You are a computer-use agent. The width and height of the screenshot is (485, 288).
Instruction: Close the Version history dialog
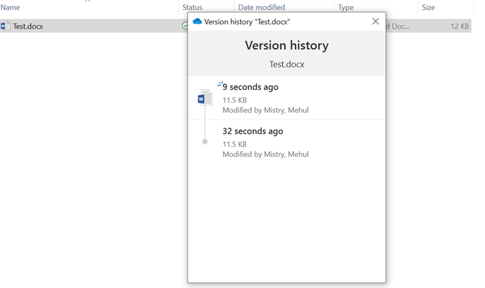point(375,21)
